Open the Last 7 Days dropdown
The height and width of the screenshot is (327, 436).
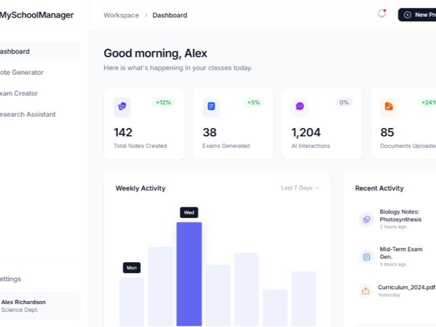(x=300, y=188)
